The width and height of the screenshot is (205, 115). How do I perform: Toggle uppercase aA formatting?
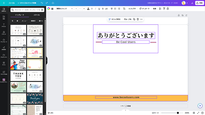click(x=106, y=9)
